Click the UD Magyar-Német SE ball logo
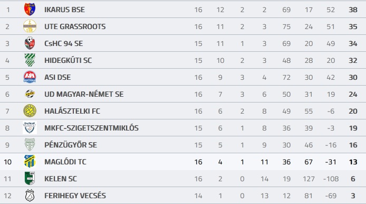The image size is (366, 204). click(30, 94)
